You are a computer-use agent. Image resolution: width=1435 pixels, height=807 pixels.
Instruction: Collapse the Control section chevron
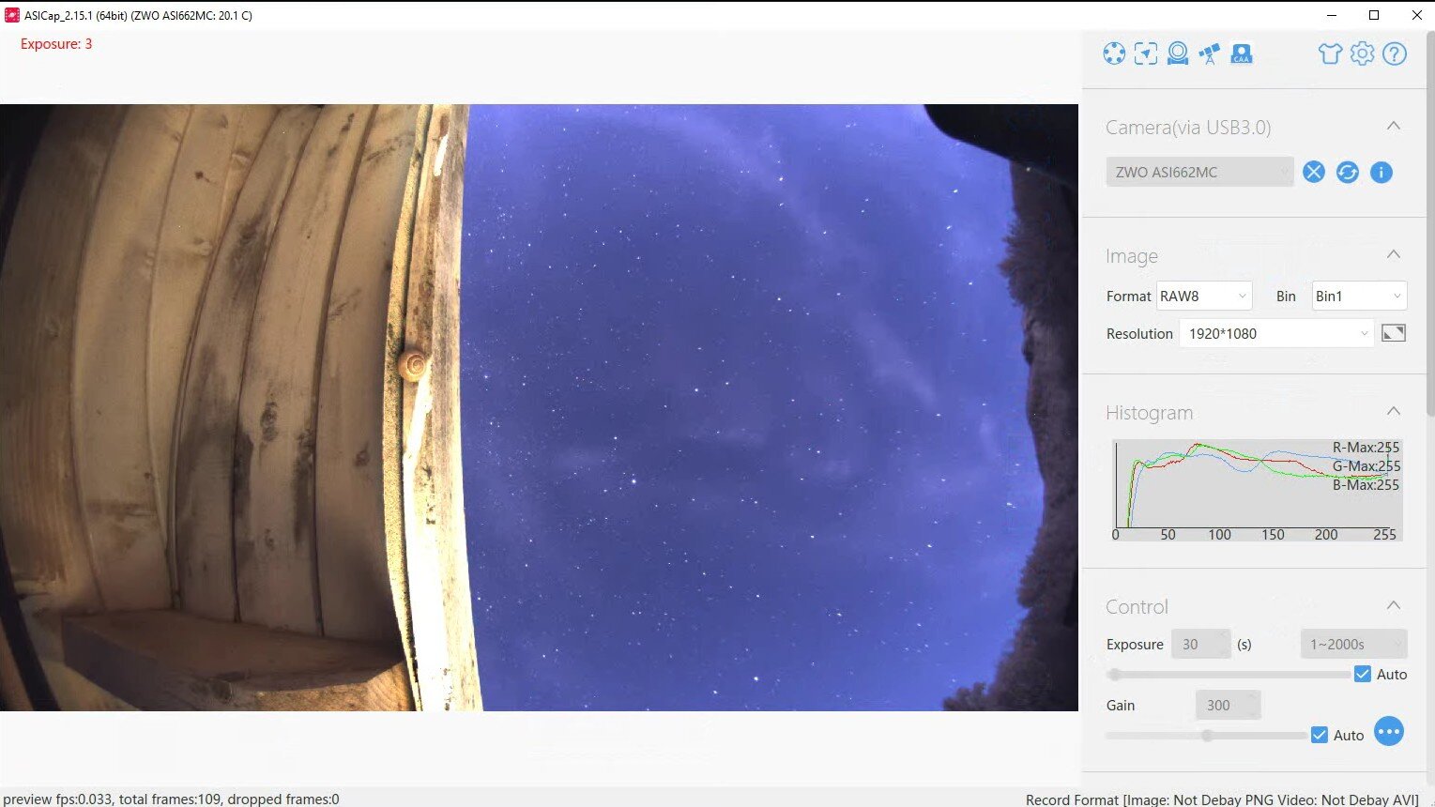1394,605
